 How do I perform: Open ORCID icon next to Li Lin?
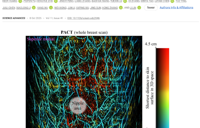coord(139,7)
